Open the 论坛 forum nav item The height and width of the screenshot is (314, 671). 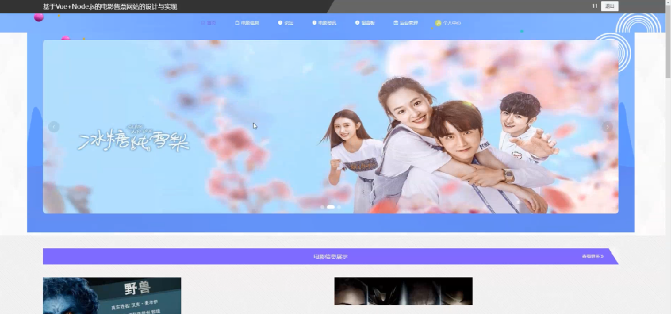[285, 23]
